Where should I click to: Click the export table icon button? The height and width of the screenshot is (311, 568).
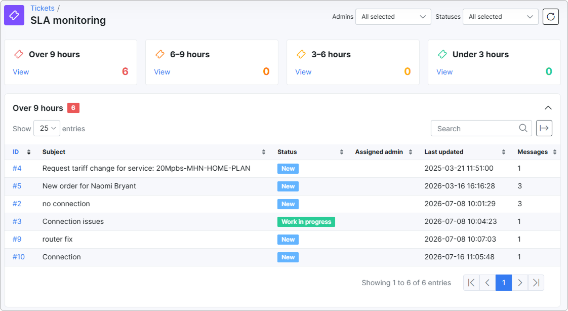click(544, 128)
